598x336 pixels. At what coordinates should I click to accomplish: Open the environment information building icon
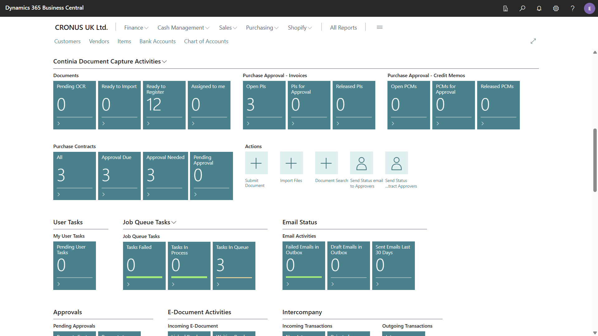click(x=505, y=8)
